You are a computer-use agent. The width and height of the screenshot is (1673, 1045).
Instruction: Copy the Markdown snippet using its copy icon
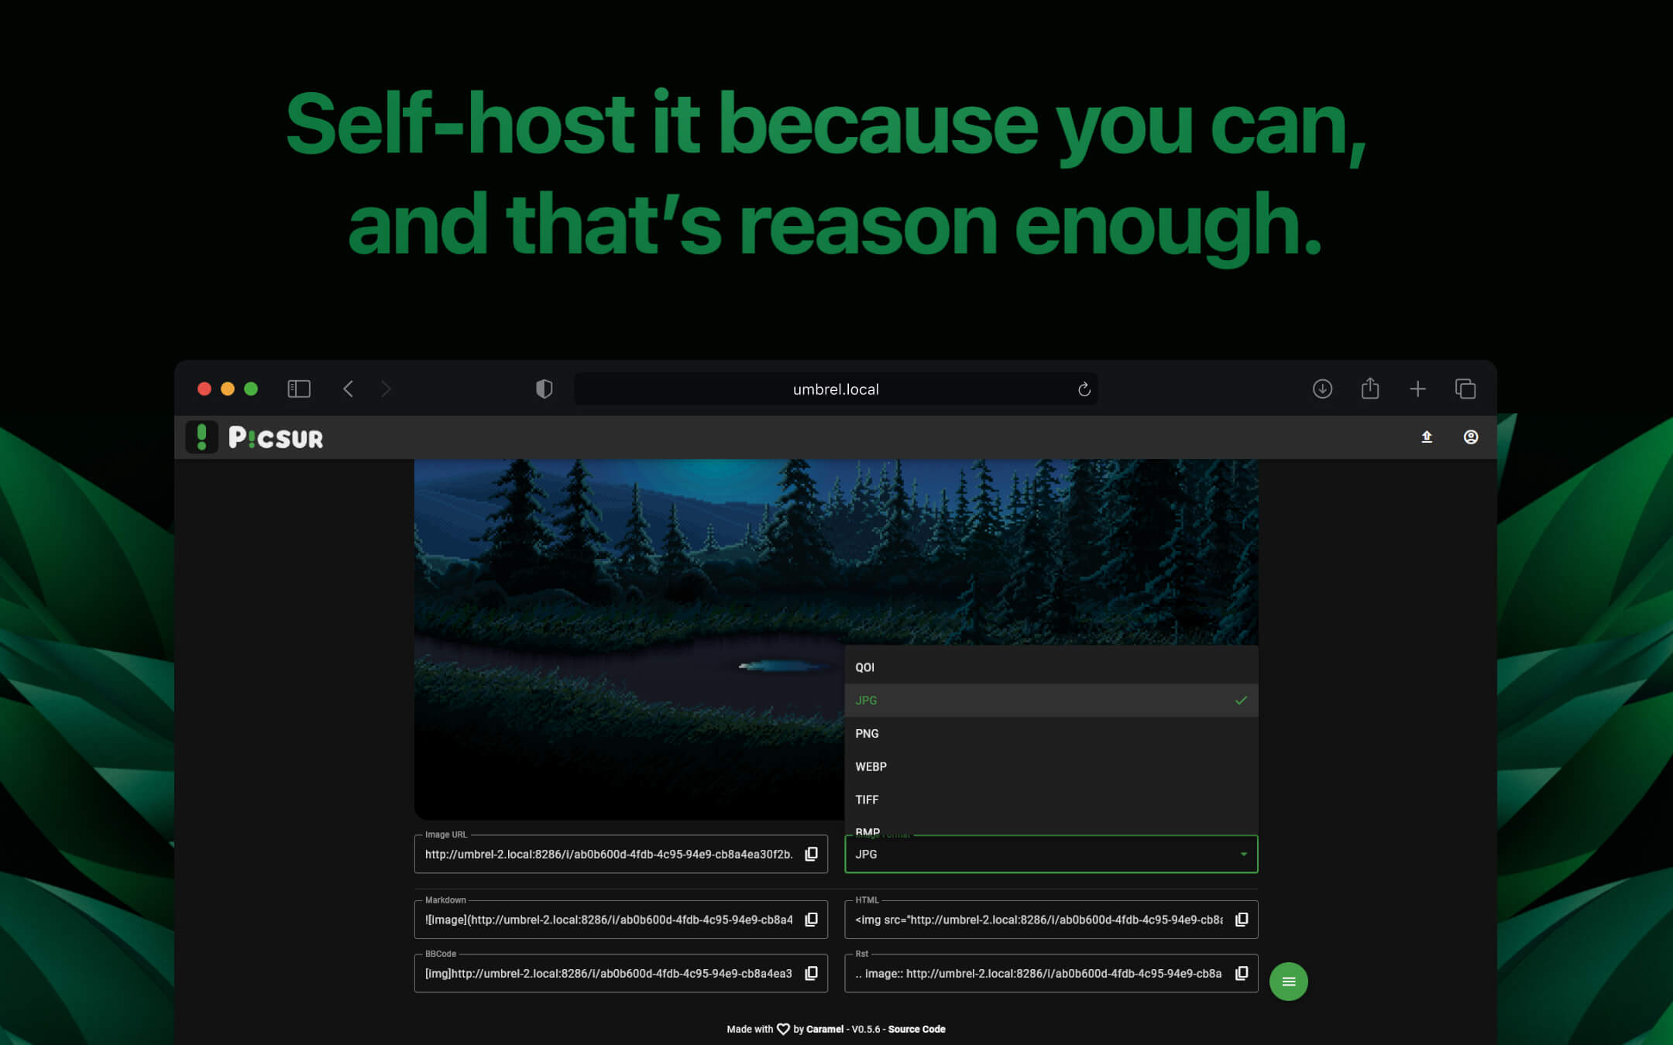[811, 919]
